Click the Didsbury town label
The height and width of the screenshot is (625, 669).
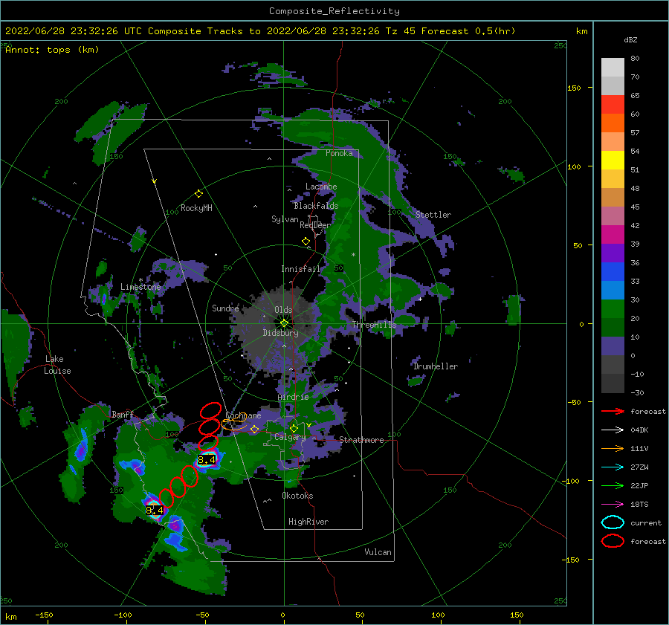click(x=281, y=333)
